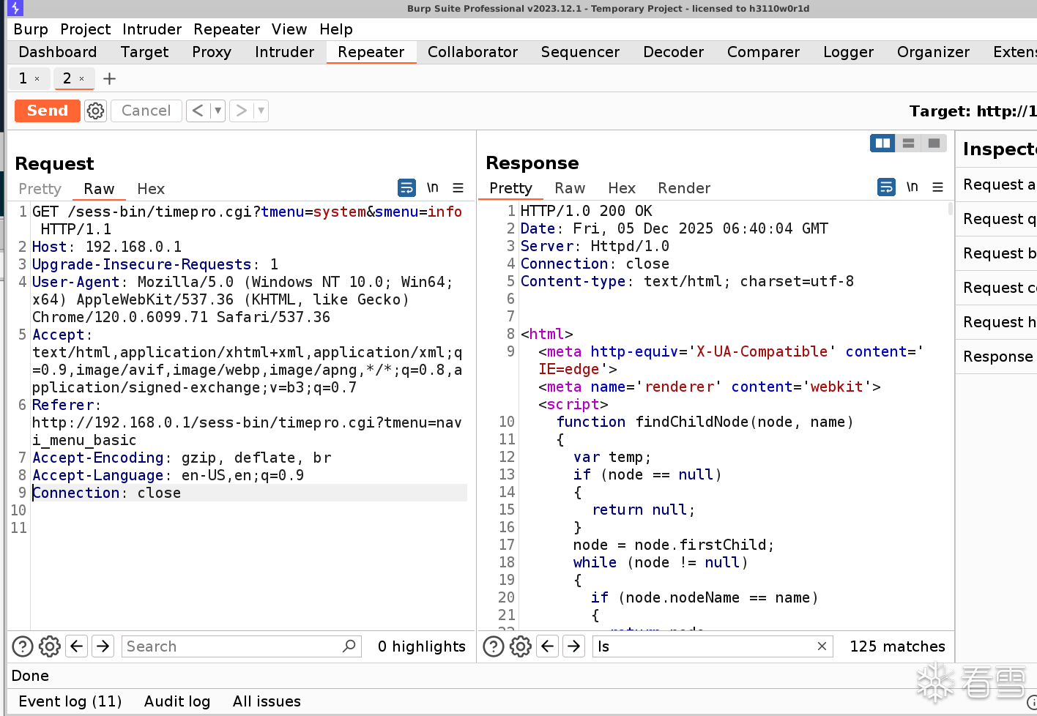Open the Intruder menu

[x=152, y=29]
